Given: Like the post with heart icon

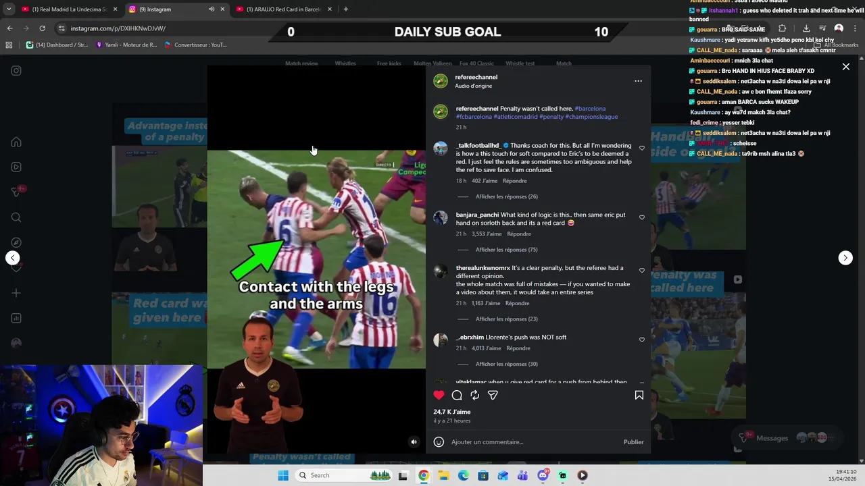Looking at the screenshot, I should click(439, 395).
